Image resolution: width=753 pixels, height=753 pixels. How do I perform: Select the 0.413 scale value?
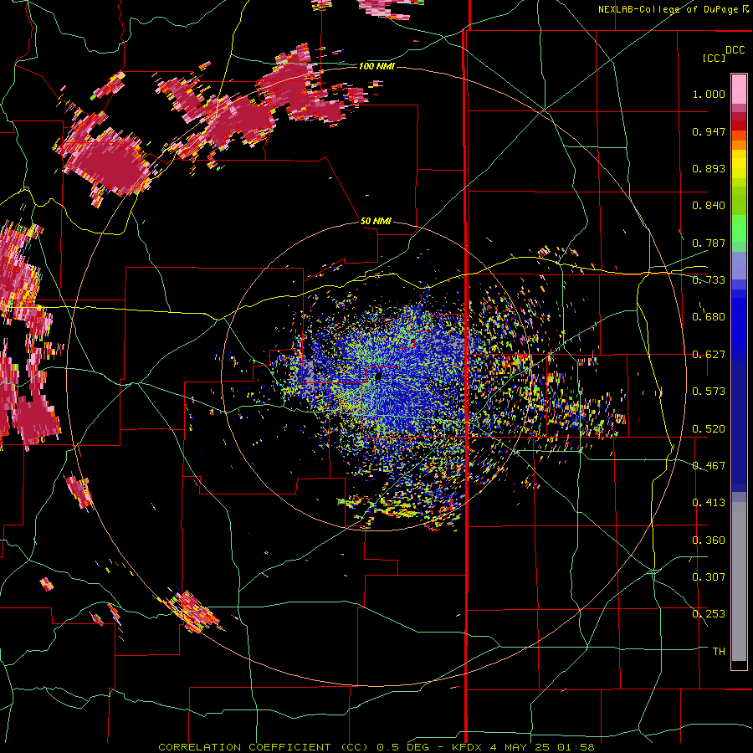click(709, 503)
